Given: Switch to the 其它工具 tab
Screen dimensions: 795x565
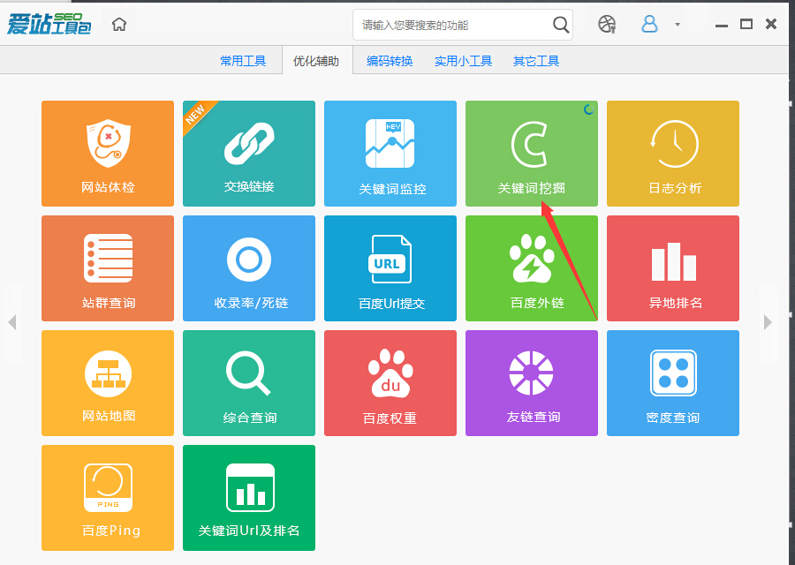Looking at the screenshot, I should 536,61.
